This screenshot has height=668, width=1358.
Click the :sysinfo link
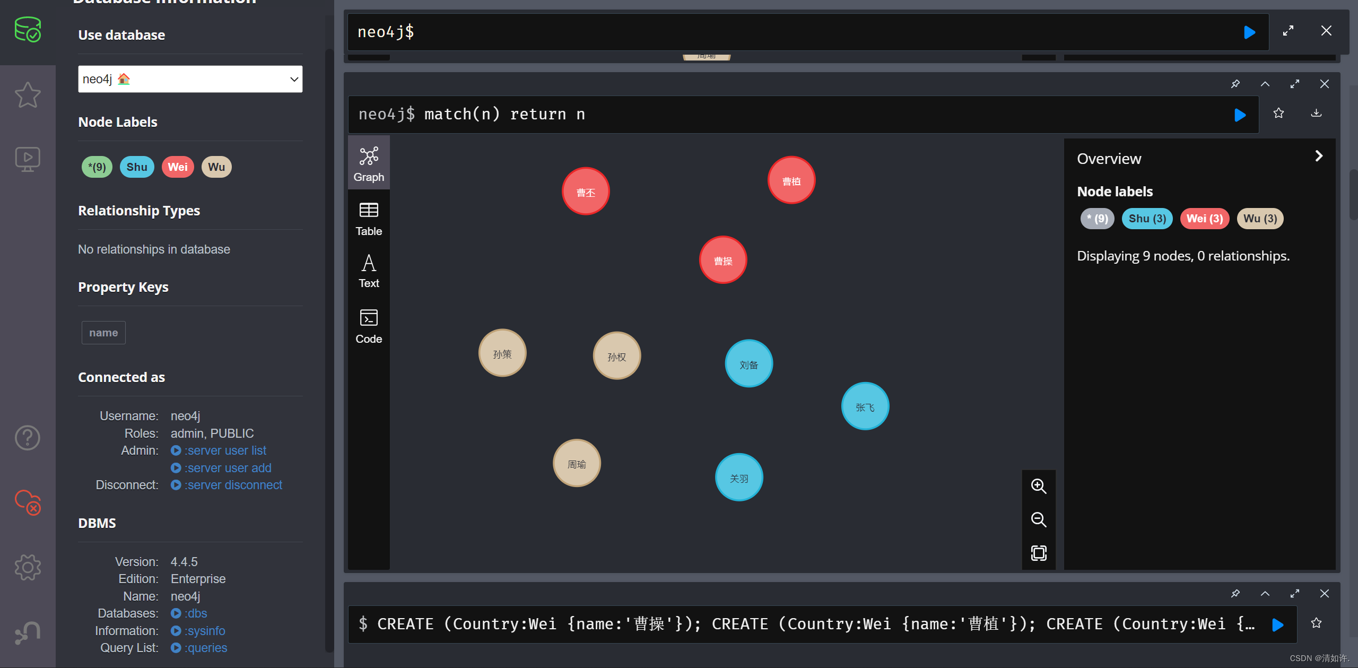(205, 631)
